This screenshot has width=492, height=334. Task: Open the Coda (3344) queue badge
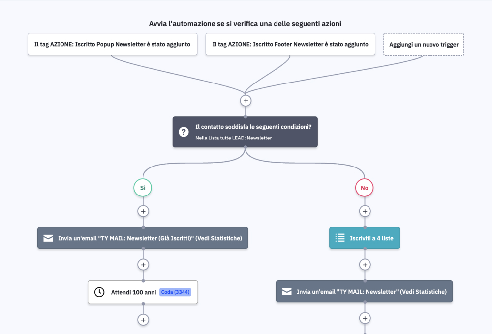(x=176, y=292)
